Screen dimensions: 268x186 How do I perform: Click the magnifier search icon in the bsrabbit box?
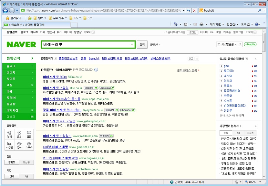coord(260,10)
